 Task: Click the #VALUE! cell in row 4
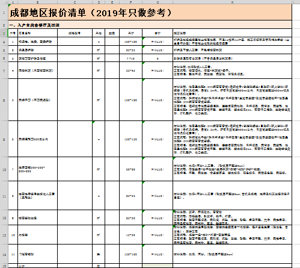(x=158, y=42)
